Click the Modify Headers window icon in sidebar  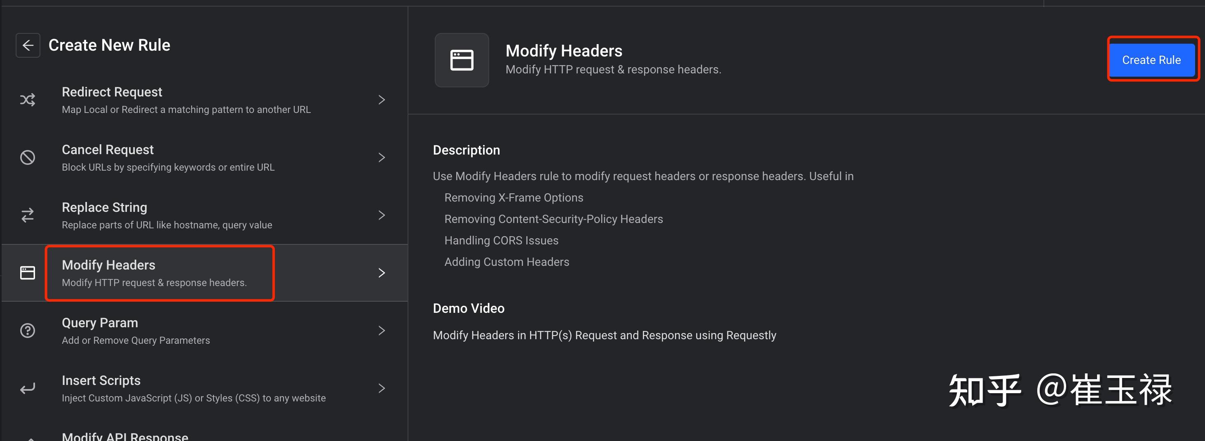[x=28, y=273]
